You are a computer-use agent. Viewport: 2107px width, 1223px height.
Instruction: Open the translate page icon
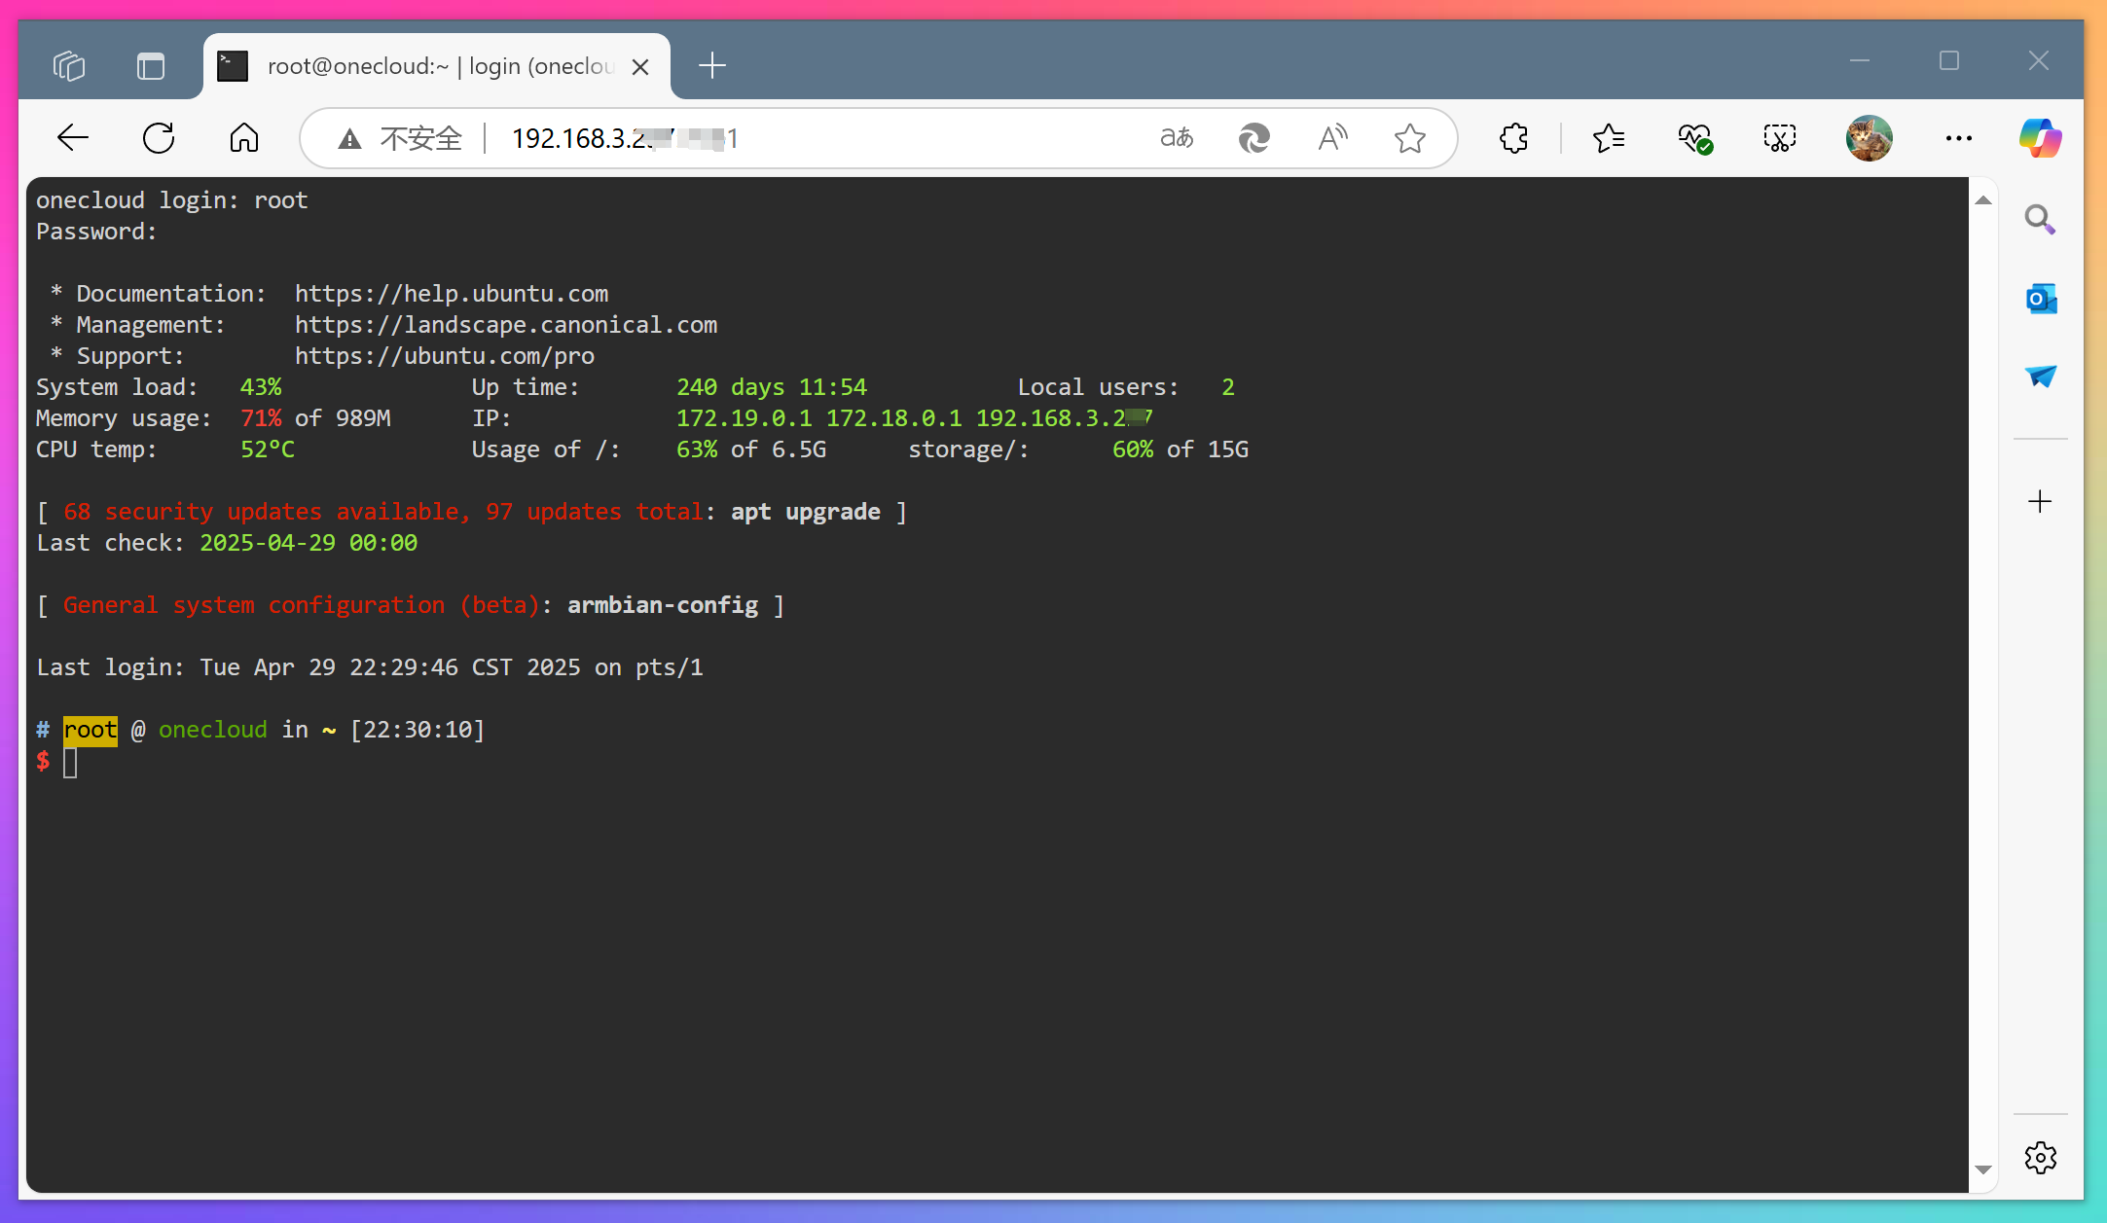(1177, 138)
